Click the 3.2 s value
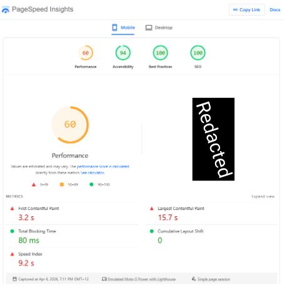This screenshot has width=284, height=289. 26,218
